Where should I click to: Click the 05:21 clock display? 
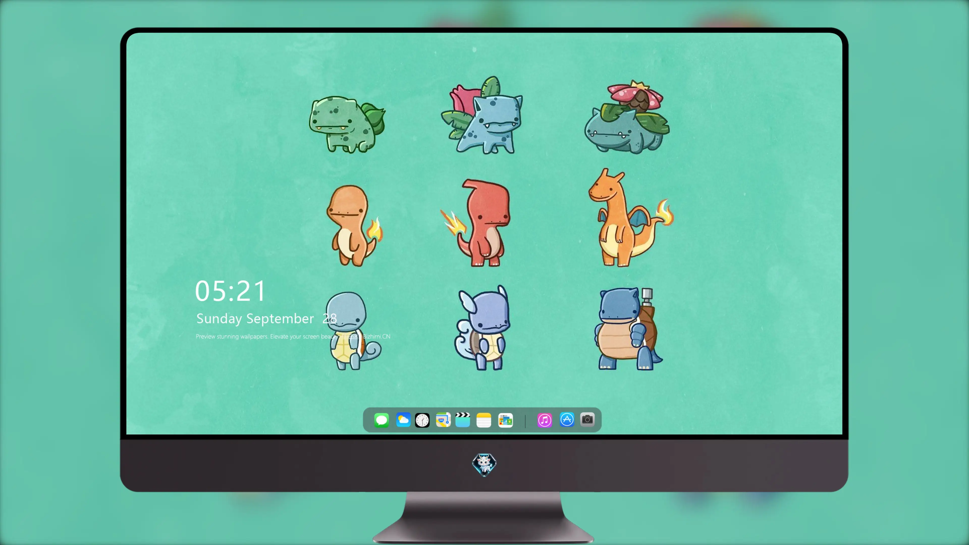pos(230,291)
